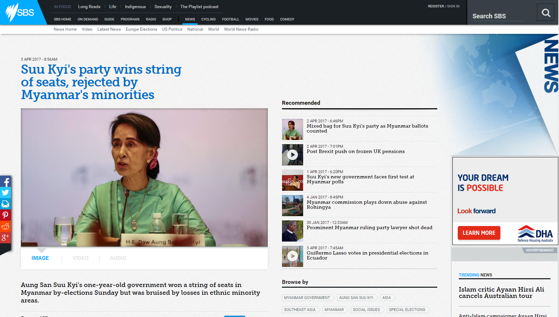Viewport: 559px width, 317px height.
Task: Switch to the AUDIO tab
Action: coord(118,258)
